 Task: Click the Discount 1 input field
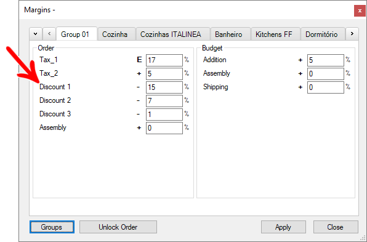(164, 87)
